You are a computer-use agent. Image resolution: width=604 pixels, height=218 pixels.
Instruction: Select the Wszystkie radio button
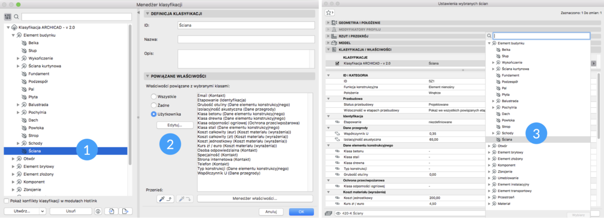pyautogui.click(x=154, y=96)
